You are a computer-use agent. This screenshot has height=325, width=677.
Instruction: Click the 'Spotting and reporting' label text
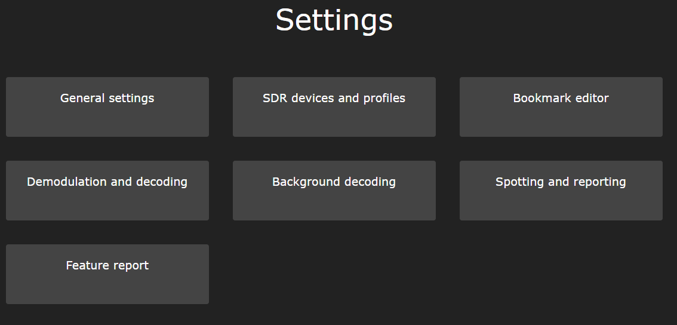(561, 182)
